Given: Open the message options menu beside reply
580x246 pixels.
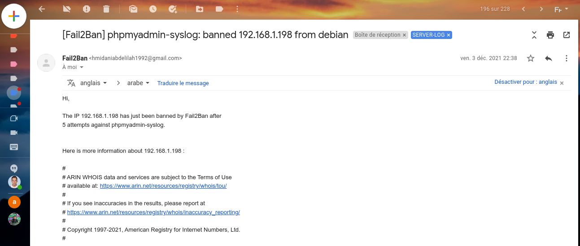Looking at the screenshot, I should [x=567, y=58].
